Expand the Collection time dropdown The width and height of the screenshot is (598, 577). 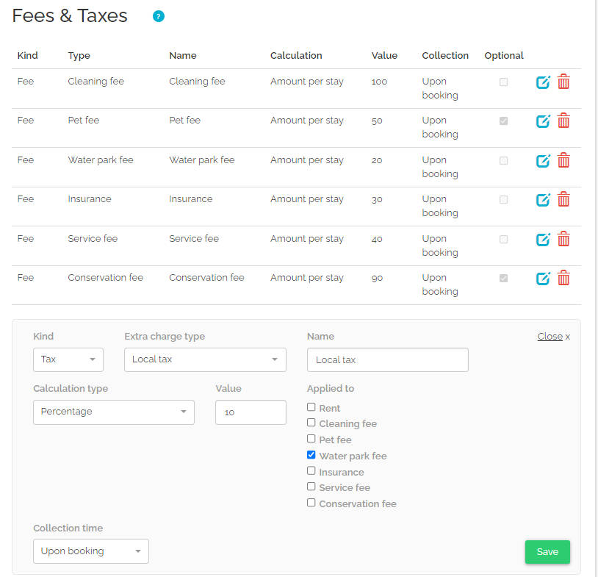click(x=91, y=551)
